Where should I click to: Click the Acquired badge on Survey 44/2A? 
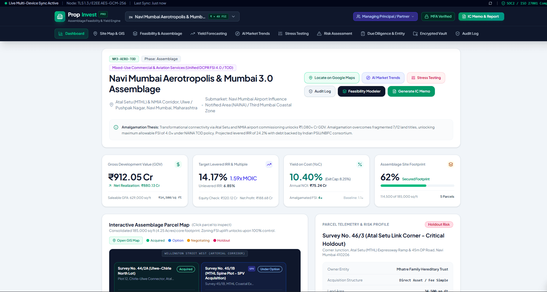186,269
